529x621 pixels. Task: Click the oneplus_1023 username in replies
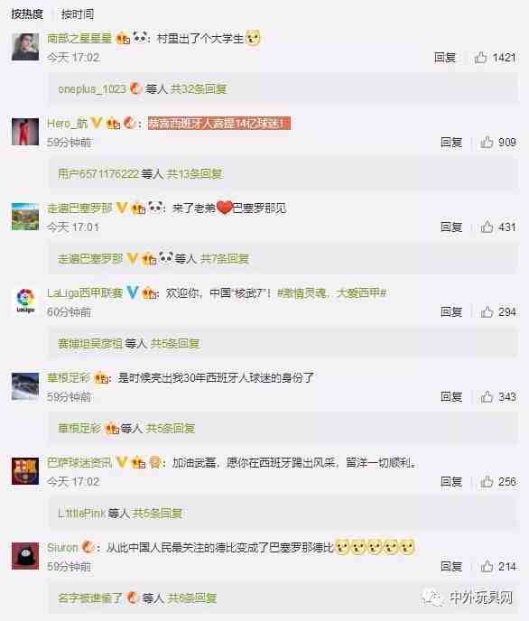pyautogui.click(x=92, y=89)
